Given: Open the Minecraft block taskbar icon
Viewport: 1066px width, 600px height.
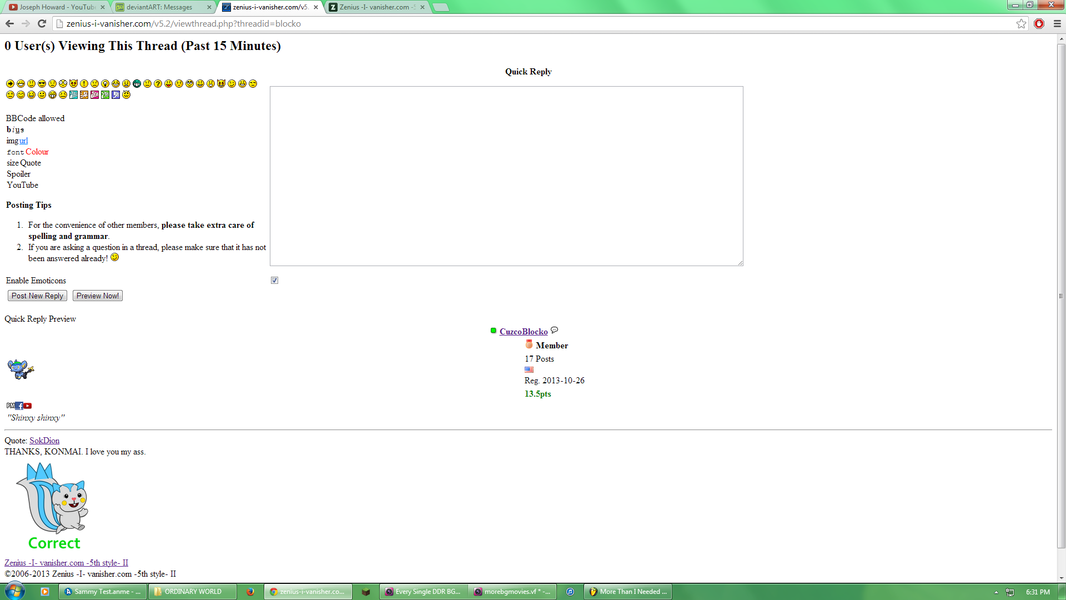Looking at the screenshot, I should [x=365, y=592].
